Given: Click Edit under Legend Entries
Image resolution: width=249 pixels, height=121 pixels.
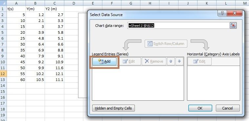Looking at the screenshot, I should pos(129,61).
